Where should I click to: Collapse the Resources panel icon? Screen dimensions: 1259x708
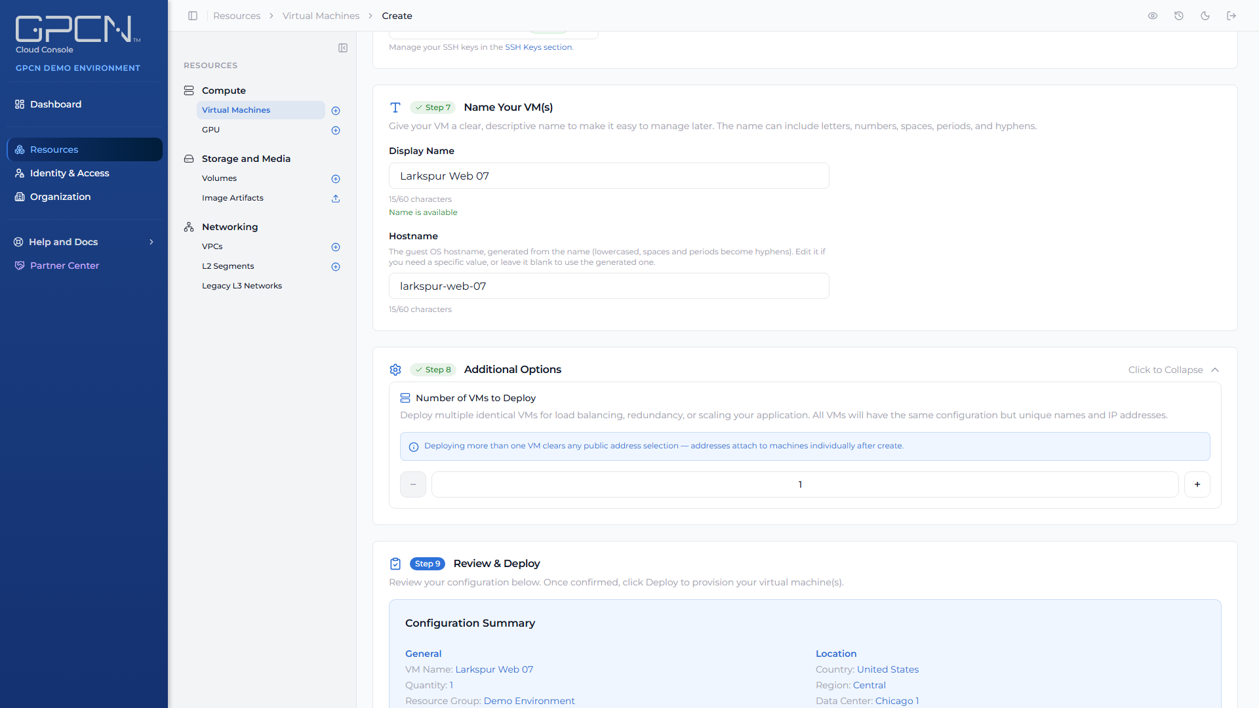[343, 48]
